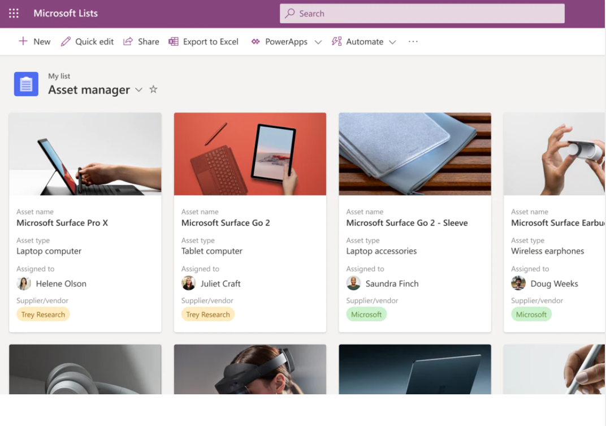
Task: Click the plus icon next to New
Action: [x=23, y=41]
